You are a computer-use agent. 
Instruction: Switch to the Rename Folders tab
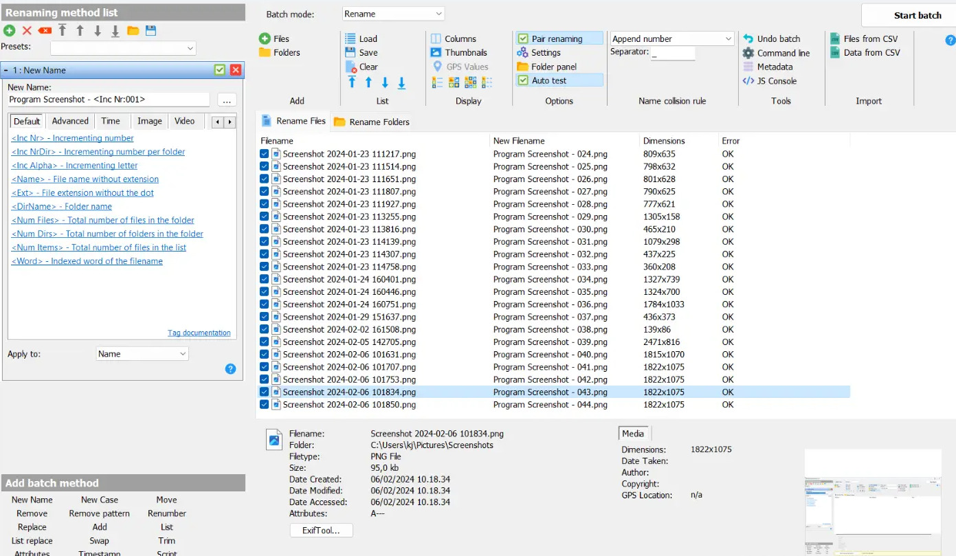372,122
